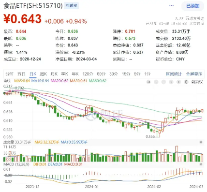Close the MACD indicator panel
The image size is (207, 192).
coord(201,164)
